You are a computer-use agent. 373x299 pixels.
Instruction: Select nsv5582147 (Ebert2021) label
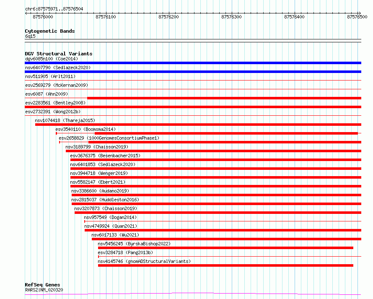click(98, 182)
